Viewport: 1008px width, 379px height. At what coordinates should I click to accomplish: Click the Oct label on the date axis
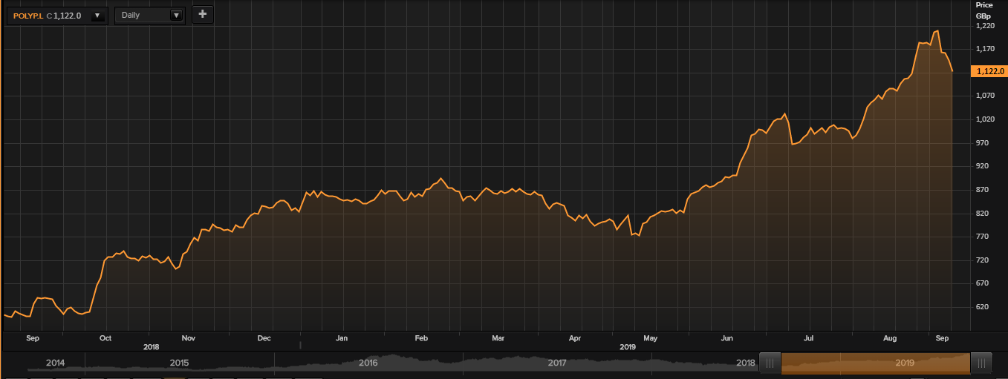pos(105,338)
